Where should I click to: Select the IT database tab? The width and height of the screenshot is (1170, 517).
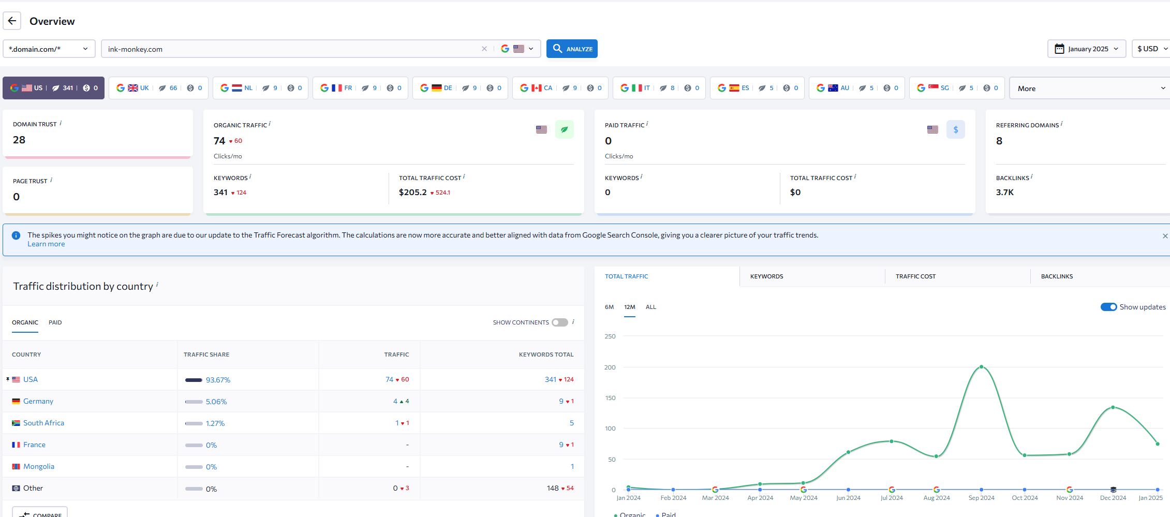point(659,88)
